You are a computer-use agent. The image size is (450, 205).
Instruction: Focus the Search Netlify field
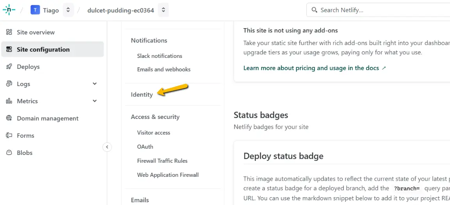378,10
